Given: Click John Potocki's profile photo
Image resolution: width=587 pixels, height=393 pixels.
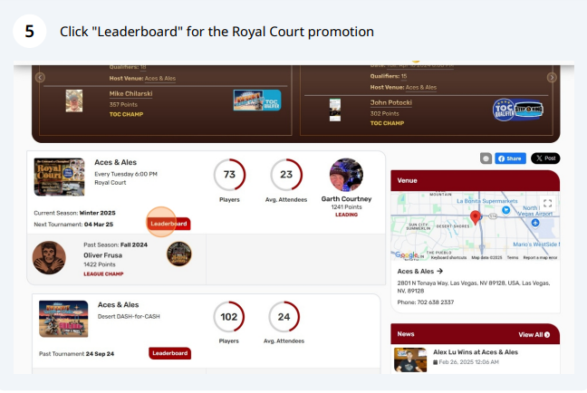Looking at the screenshot, I should pos(335,110).
